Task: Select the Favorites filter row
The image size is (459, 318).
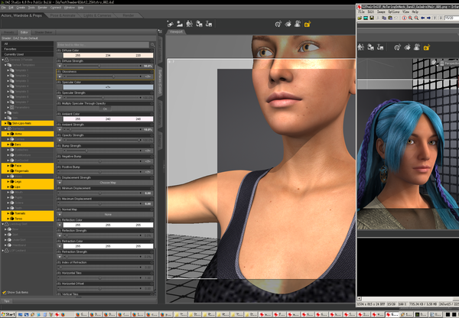Action: [28, 49]
